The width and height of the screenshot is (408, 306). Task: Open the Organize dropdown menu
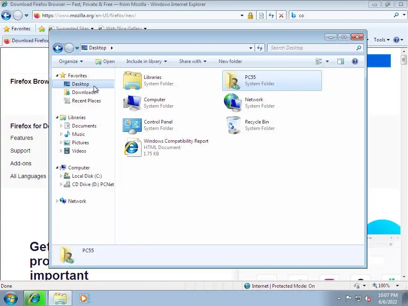coord(71,61)
